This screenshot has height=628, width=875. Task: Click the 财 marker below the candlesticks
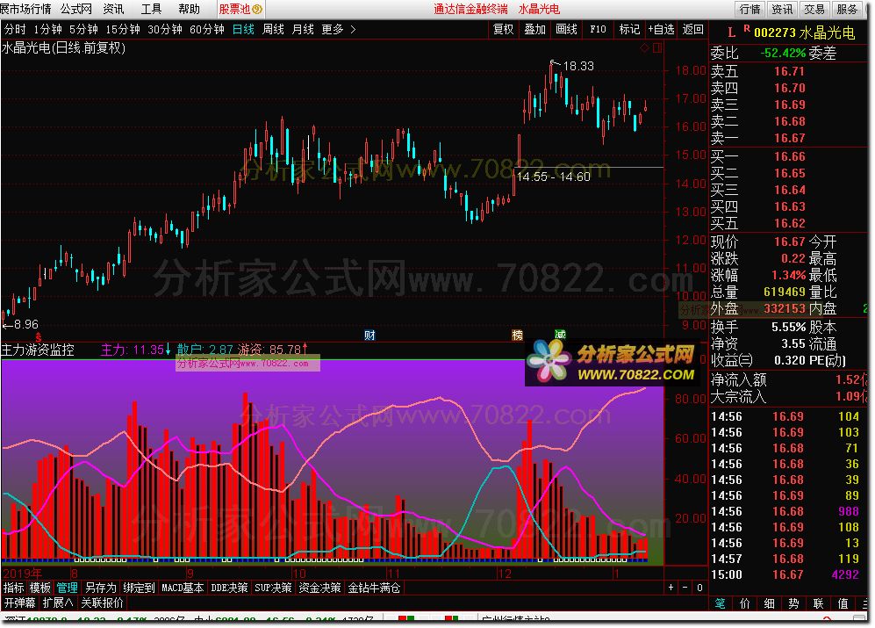pos(370,335)
